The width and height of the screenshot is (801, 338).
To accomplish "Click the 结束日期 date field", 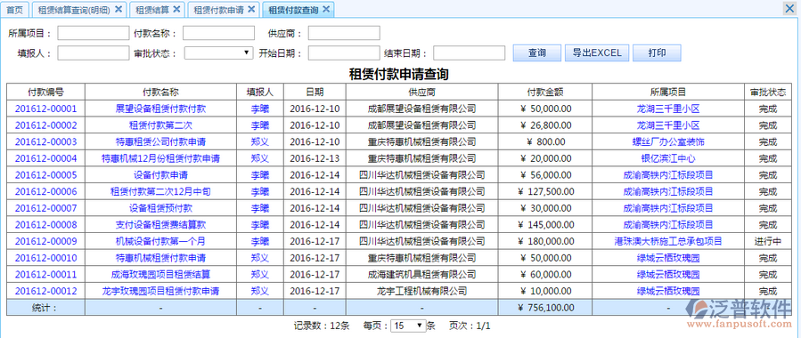I will (469, 52).
